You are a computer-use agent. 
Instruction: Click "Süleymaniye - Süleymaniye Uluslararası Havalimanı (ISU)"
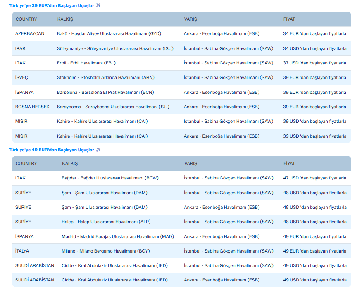point(115,48)
